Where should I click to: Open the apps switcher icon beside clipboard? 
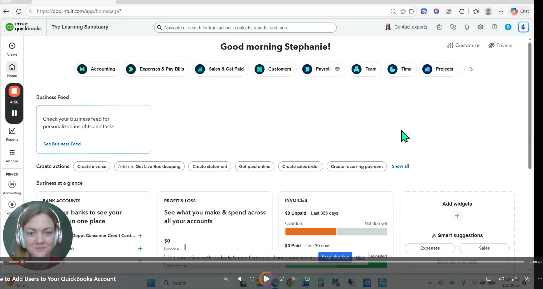tap(453, 27)
